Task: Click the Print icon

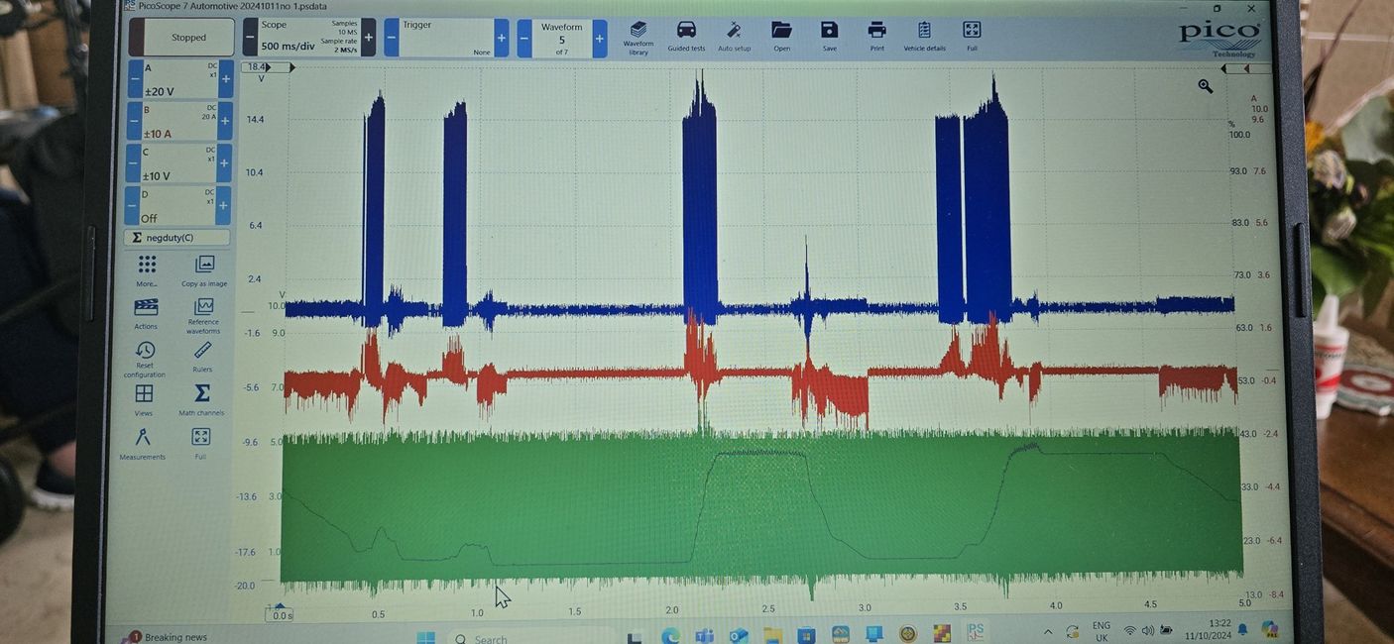Action: [x=876, y=36]
